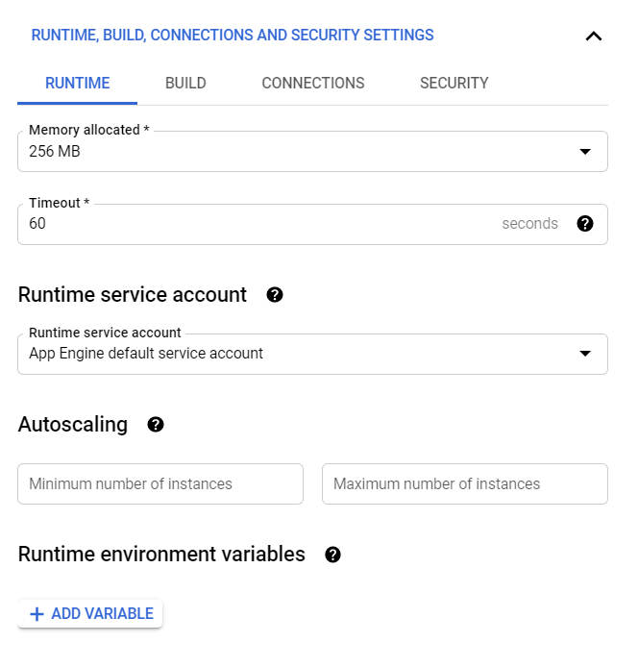638x667 pixels.
Task: Open the Build tab
Action: coord(185,84)
